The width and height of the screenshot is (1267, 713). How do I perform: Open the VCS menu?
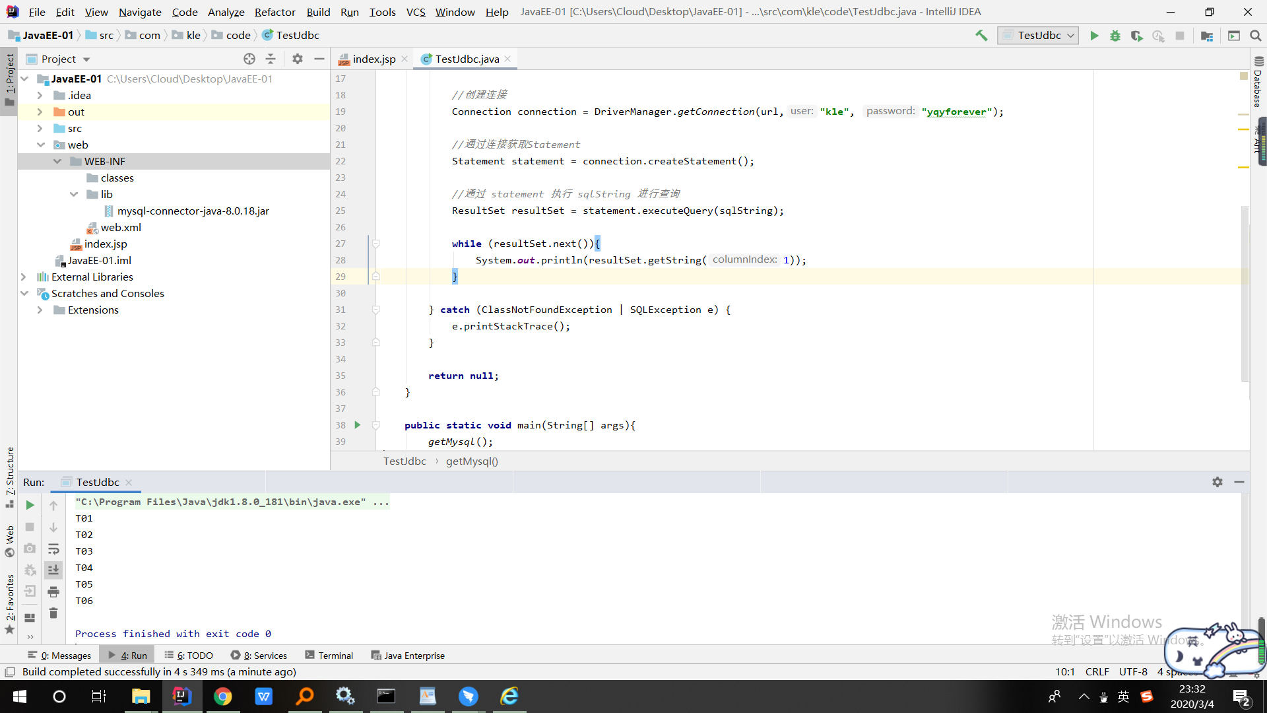tap(416, 12)
